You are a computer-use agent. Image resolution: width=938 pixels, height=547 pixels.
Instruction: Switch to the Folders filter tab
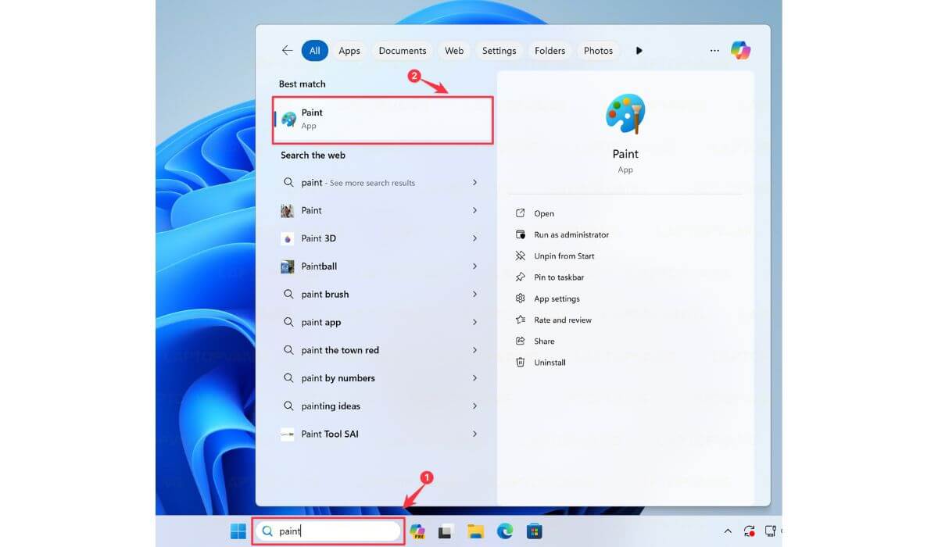click(550, 51)
